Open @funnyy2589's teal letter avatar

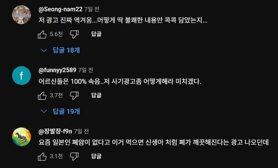21,76
